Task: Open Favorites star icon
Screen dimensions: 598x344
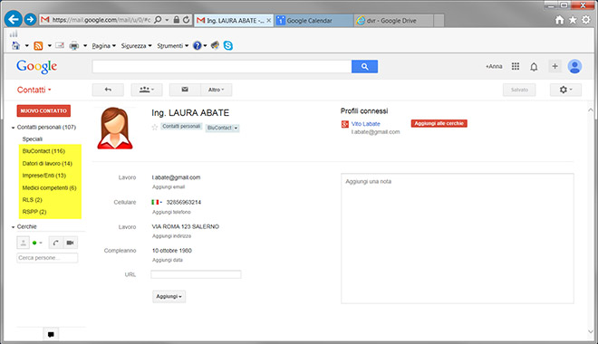Action: click(573, 20)
